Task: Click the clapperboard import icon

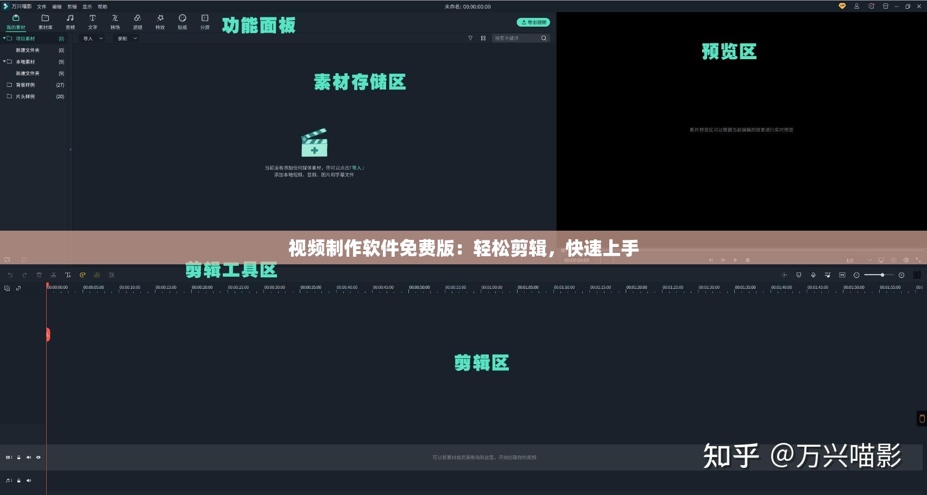Action: [314, 143]
